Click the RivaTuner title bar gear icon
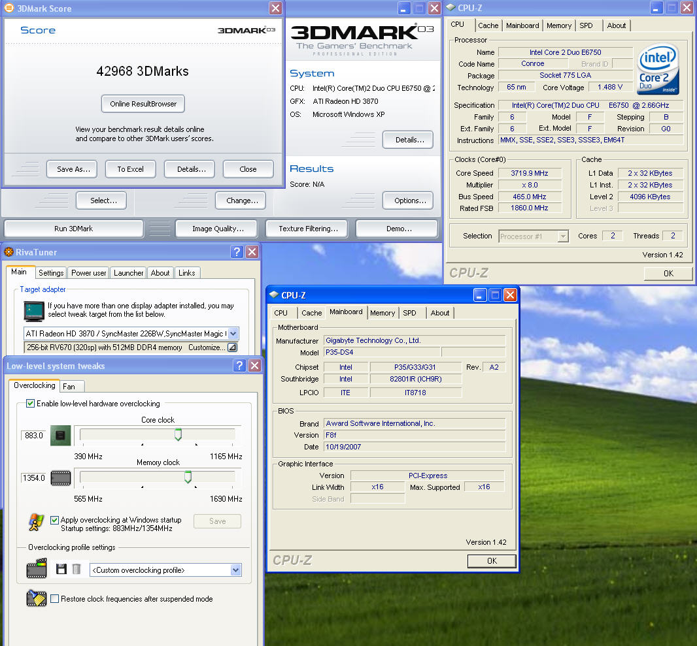The width and height of the screenshot is (697, 646). coord(8,252)
